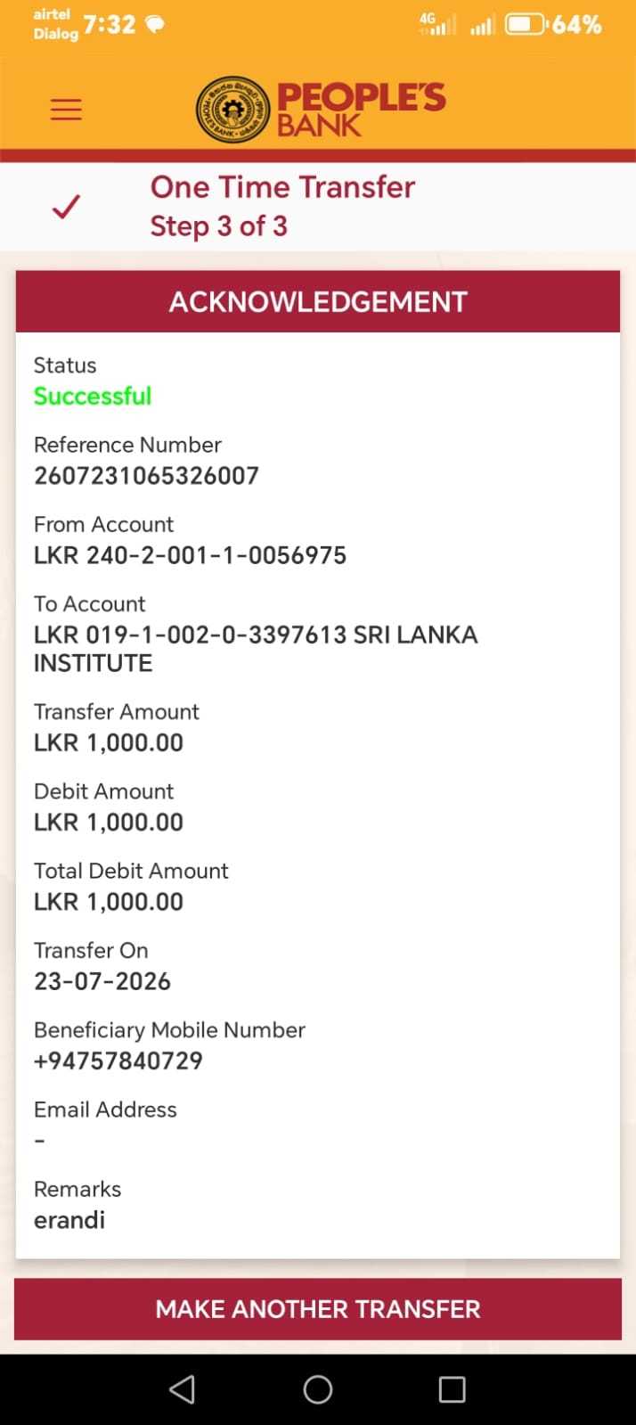Tap the One Time Transfer title

(x=282, y=187)
